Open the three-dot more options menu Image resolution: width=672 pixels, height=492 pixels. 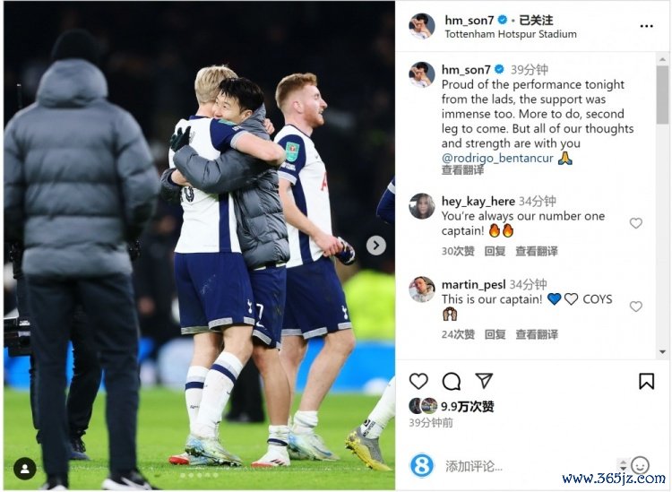[x=646, y=26]
